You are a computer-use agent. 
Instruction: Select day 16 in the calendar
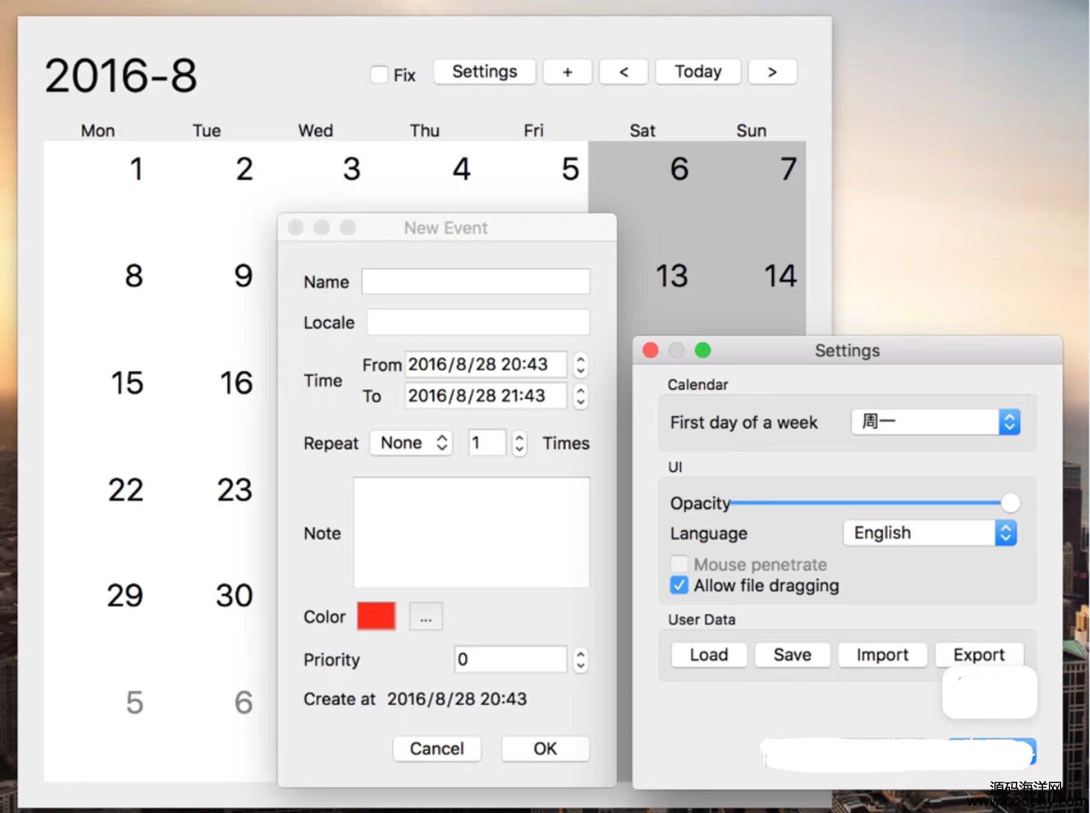(x=236, y=383)
